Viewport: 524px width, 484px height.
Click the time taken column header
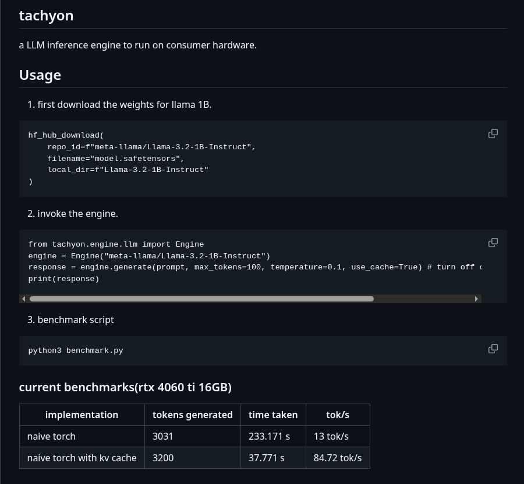tap(273, 415)
